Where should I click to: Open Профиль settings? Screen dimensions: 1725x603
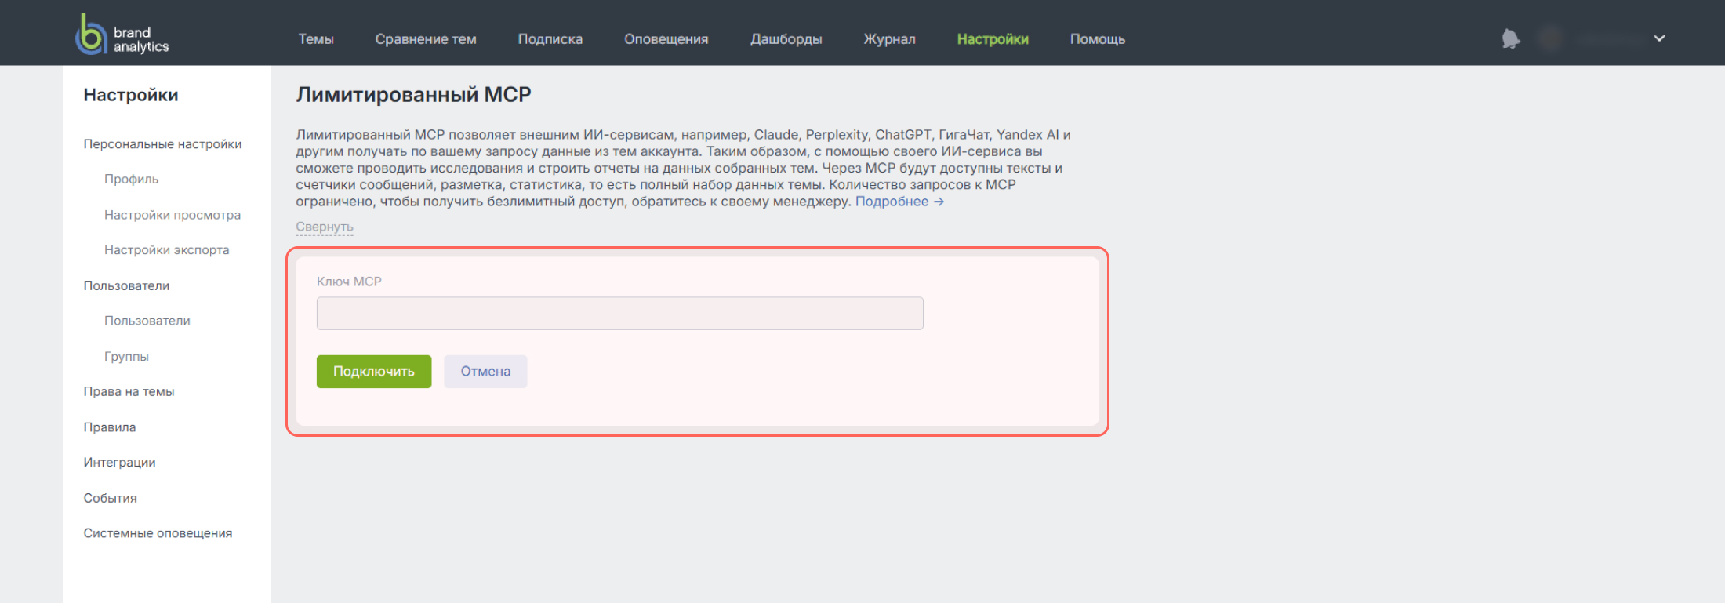131,180
